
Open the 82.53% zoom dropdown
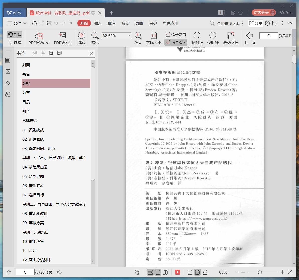130,36
